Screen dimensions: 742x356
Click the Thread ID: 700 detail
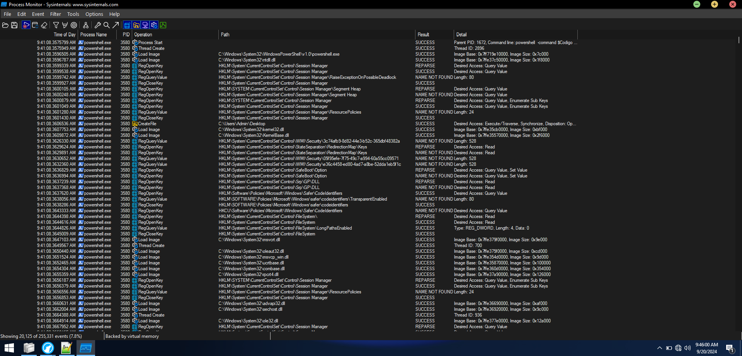point(468,245)
